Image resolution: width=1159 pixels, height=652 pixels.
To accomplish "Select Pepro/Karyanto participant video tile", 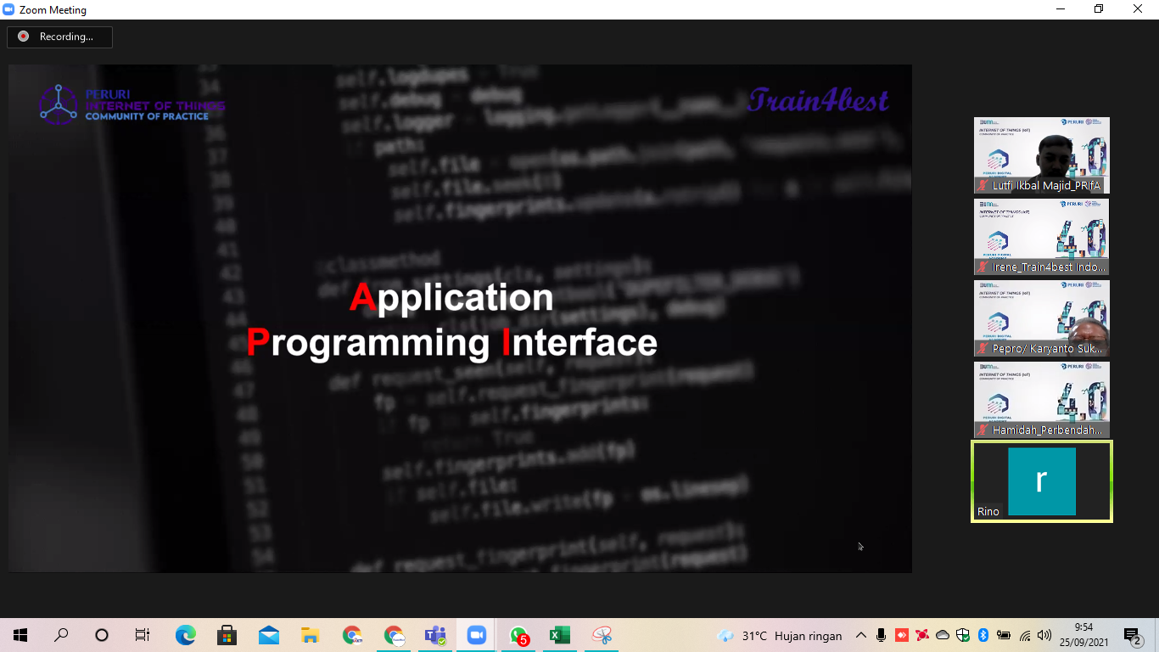I will click(x=1041, y=318).
